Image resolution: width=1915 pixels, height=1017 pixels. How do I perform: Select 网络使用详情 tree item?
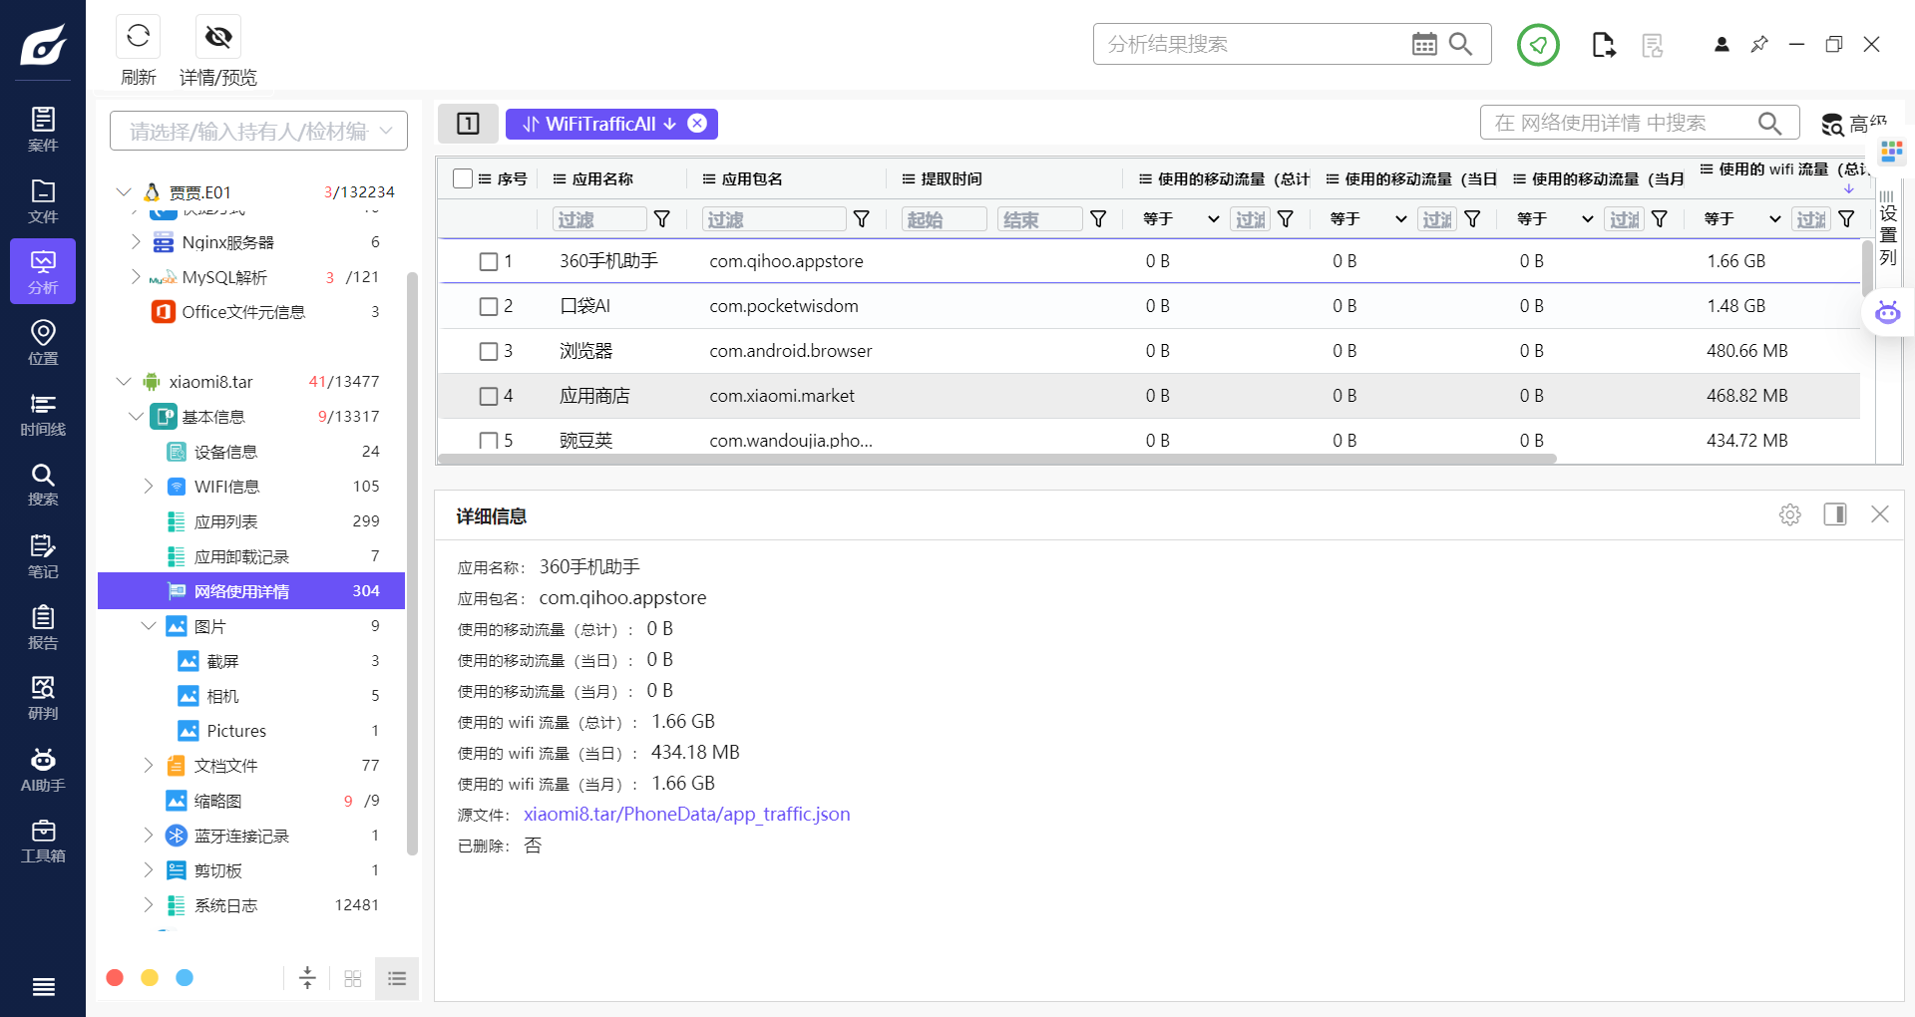click(251, 590)
